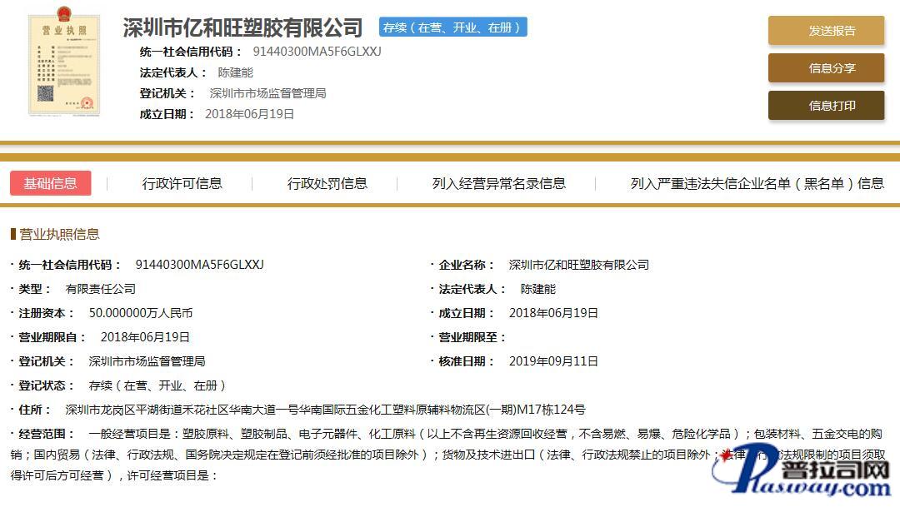Click the 营业执照信息 section heading
Screen dimensions: 900x507
[58, 234]
